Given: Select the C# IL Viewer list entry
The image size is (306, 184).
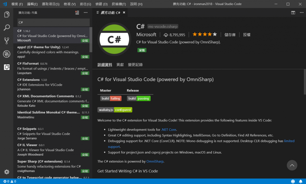Looking at the screenshot, I should [53, 150].
